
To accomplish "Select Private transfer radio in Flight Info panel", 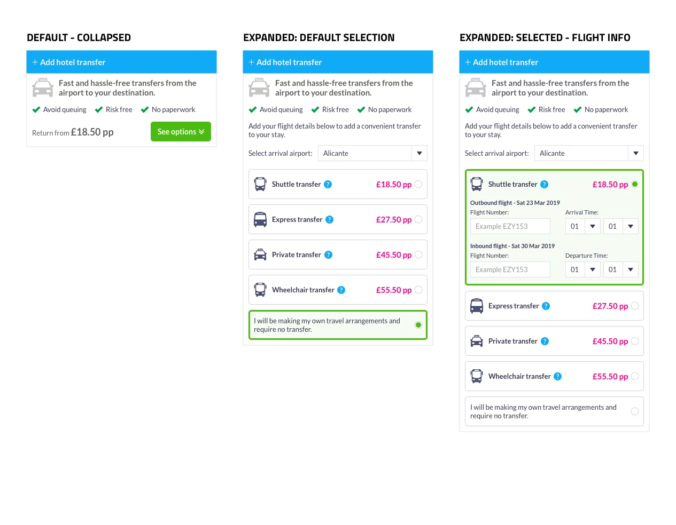I will (x=635, y=341).
